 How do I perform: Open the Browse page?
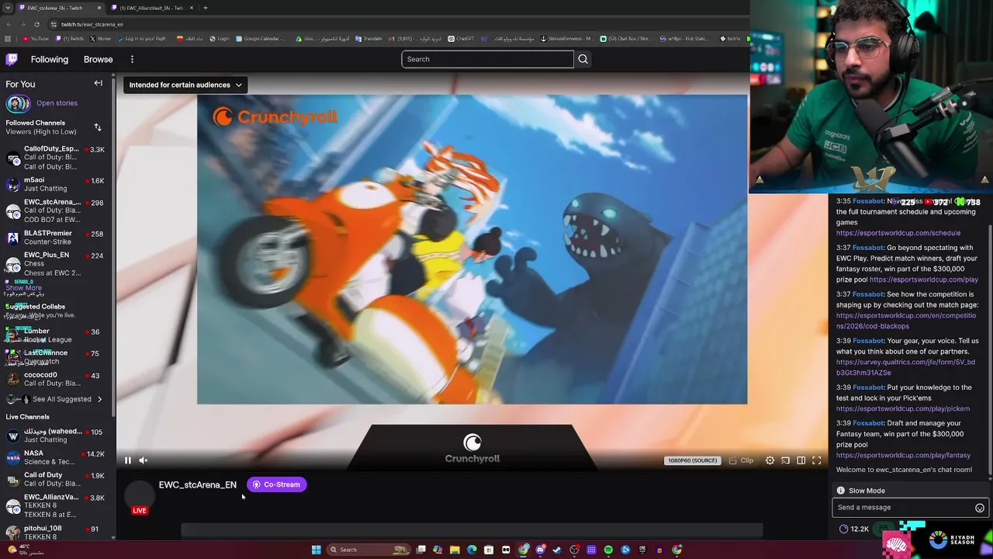[x=99, y=59]
